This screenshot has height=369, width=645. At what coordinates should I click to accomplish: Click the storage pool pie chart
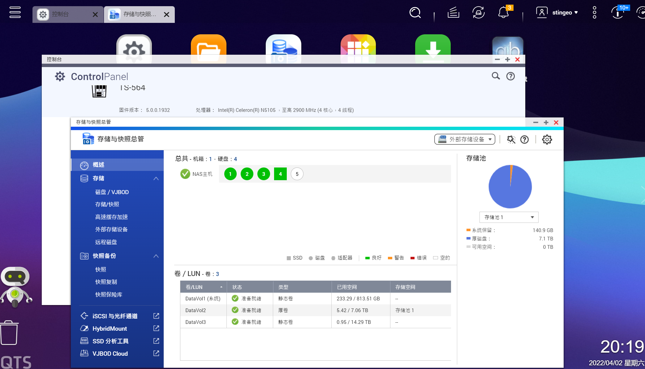pyautogui.click(x=510, y=186)
